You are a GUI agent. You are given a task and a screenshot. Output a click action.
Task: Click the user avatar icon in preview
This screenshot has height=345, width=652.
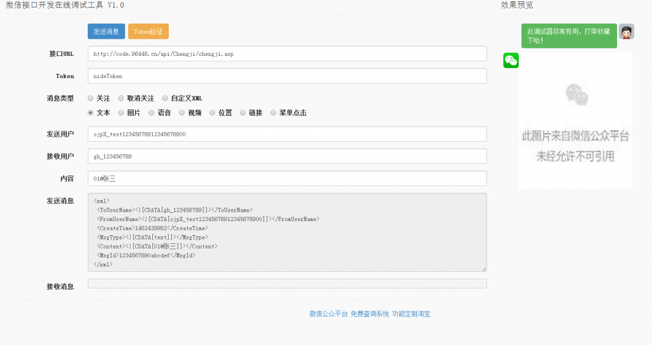tap(627, 32)
